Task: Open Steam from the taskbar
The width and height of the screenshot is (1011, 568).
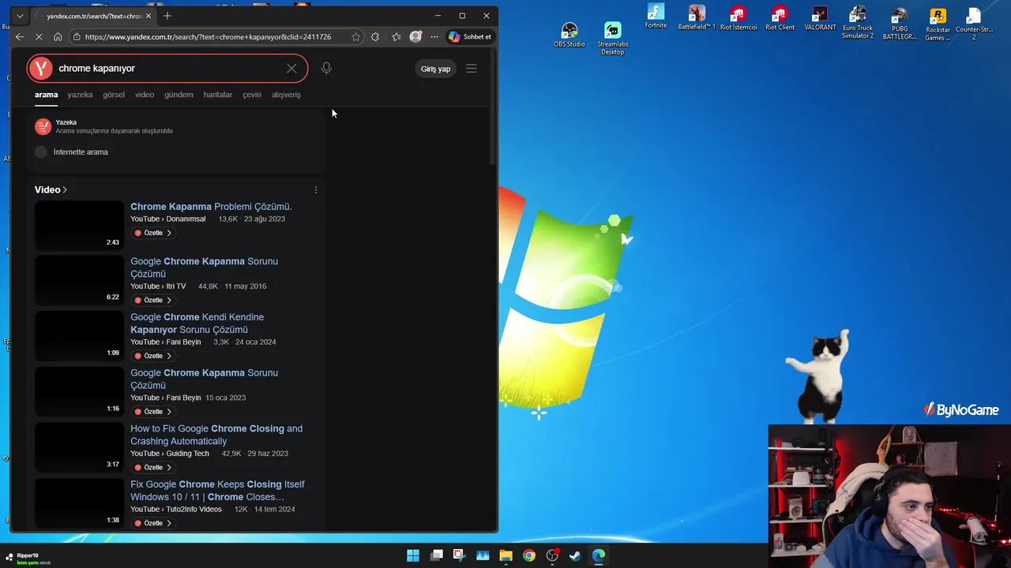Action: (575, 555)
